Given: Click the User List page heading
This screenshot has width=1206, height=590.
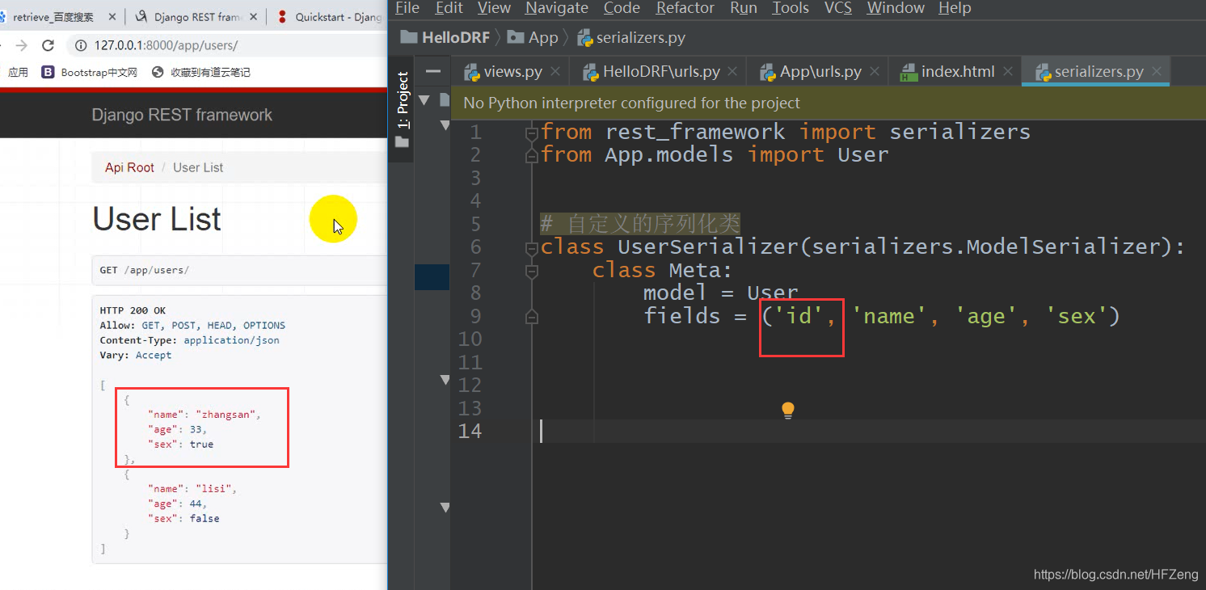Looking at the screenshot, I should click(x=157, y=219).
